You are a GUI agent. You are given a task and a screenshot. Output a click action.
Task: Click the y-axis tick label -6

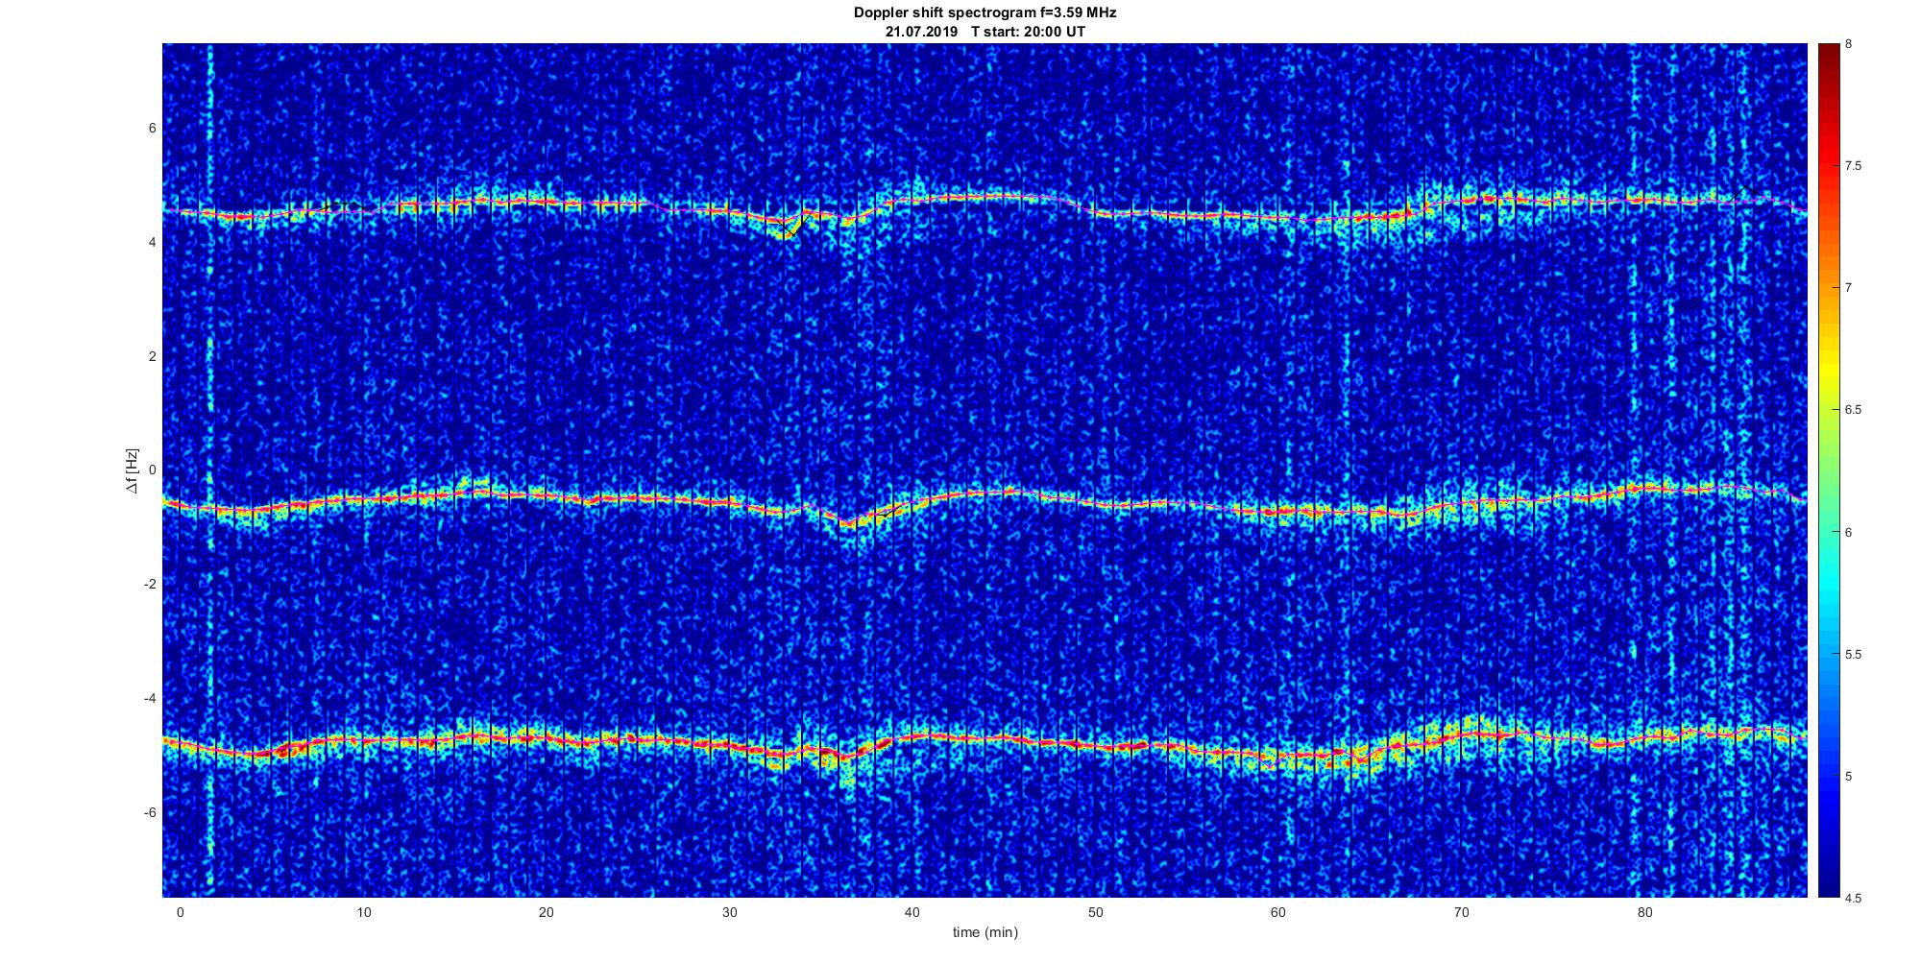click(x=150, y=812)
